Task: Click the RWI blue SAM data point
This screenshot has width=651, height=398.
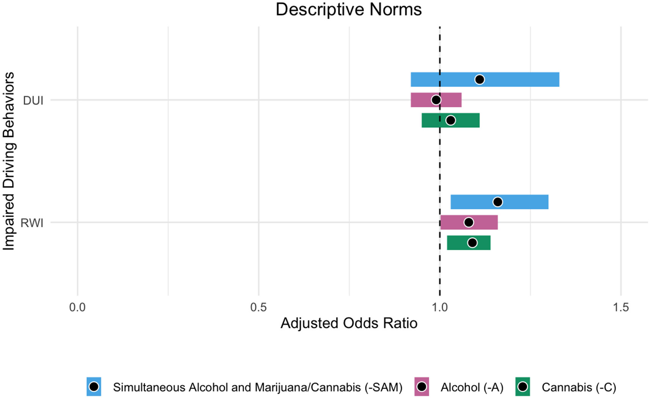Action: click(x=498, y=202)
